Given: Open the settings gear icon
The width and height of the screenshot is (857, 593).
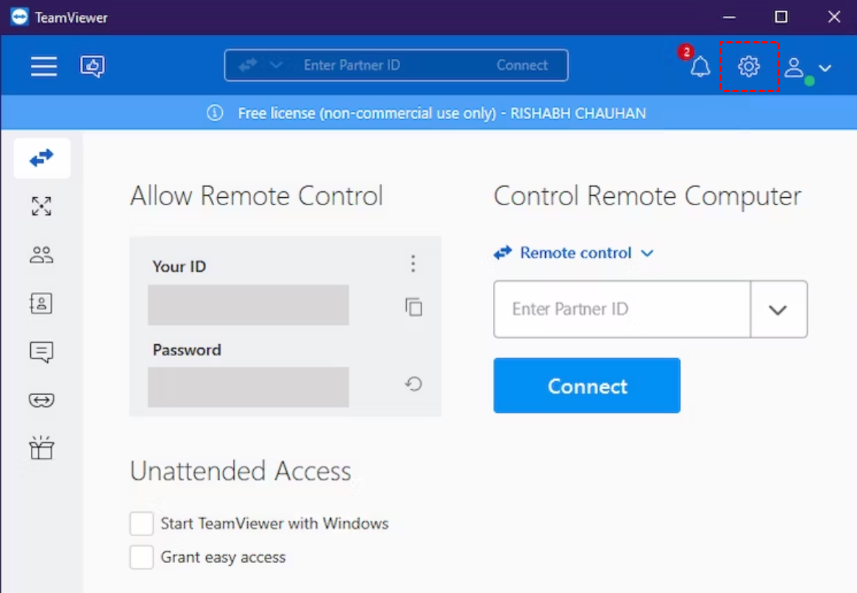Looking at the screenshot, I should [x=749, y=66].
